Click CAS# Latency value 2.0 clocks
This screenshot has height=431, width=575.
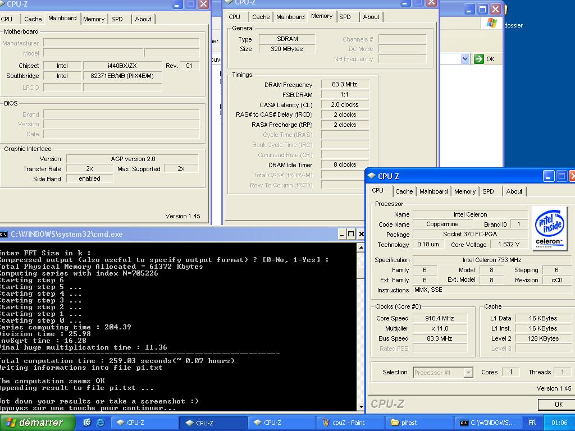coord(345,104)
